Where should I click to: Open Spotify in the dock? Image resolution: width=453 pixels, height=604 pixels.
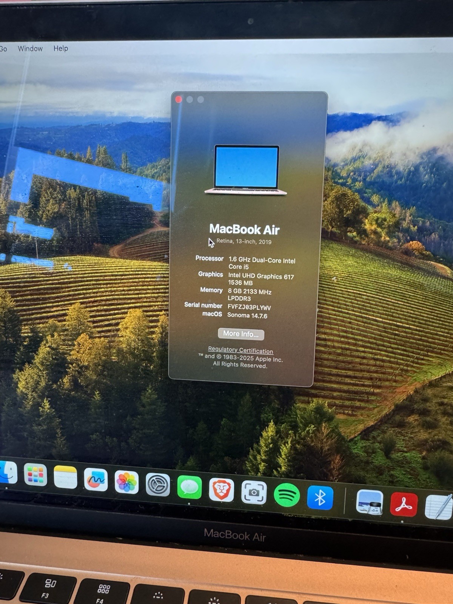pyautogui.click(x=287, y=495)
